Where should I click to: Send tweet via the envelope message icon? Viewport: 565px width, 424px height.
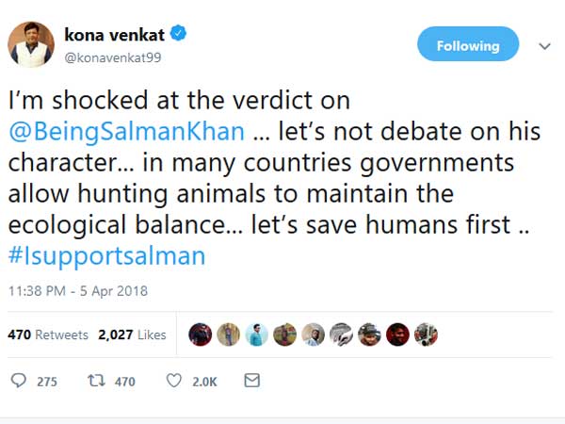pos(251,381)
